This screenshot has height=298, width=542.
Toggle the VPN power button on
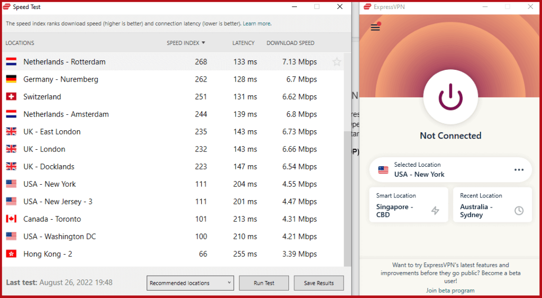[450, 97]
